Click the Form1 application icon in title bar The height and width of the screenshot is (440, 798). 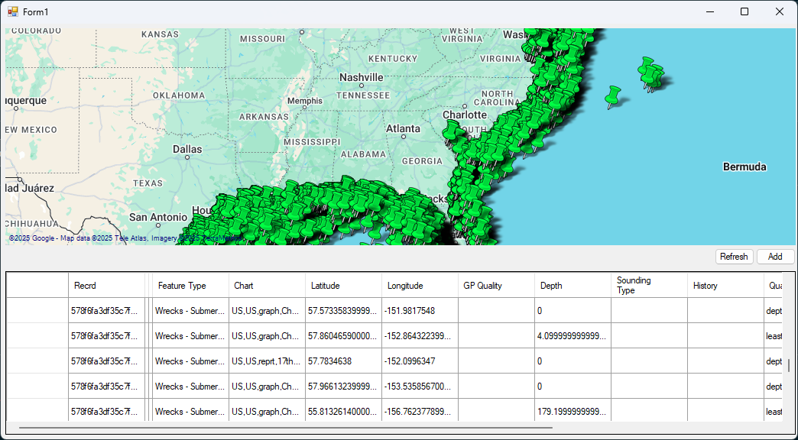(12, 11)
